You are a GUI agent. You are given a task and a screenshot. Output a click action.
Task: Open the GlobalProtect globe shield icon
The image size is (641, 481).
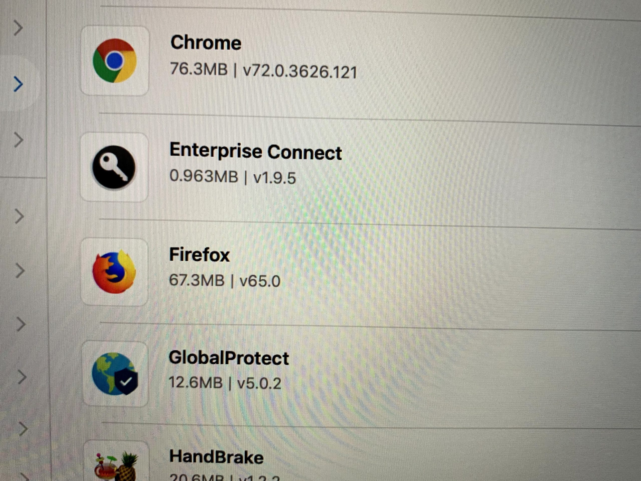115,374
